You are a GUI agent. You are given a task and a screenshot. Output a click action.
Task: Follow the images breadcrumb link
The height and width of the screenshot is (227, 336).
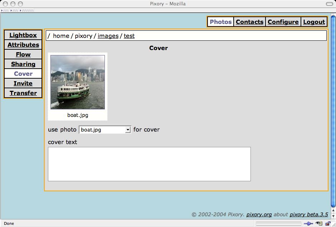(x=108, y=36)
